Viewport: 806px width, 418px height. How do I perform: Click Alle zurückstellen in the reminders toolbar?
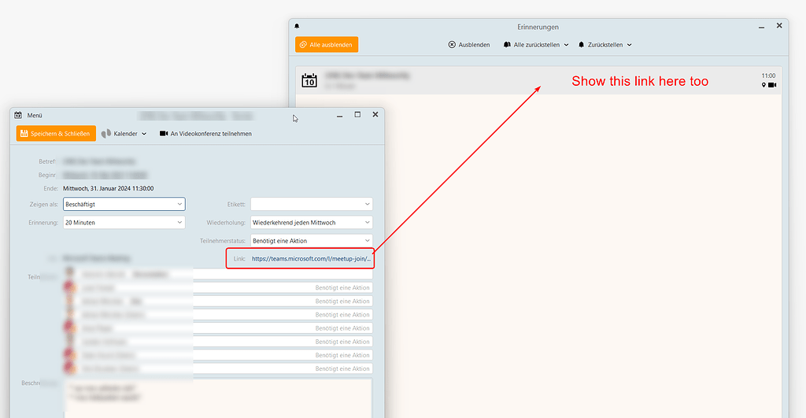531,45
